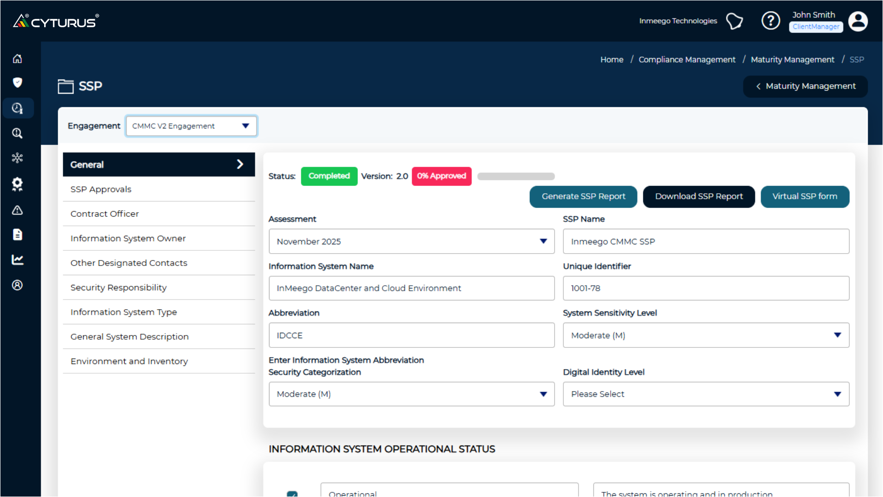Click the magnifier search sidebar icon
Viewport: 883px width, 497px height.
click(17, 133)
